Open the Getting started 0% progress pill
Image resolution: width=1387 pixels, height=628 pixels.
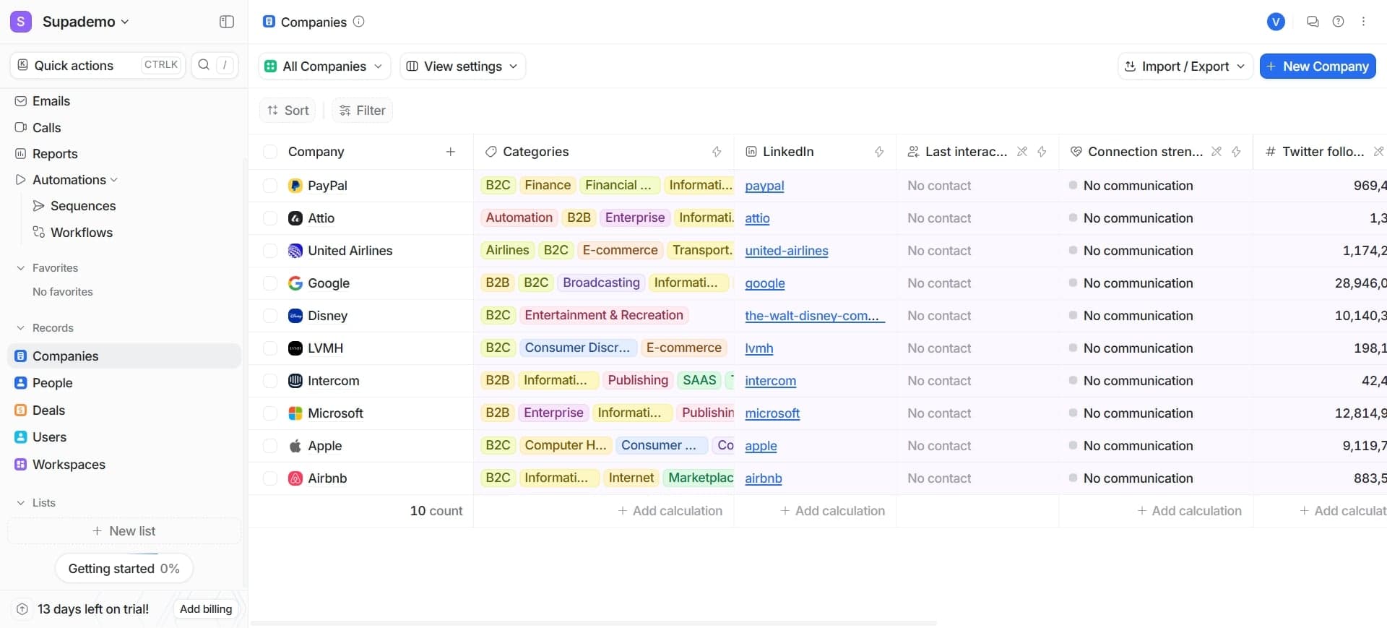pyautogui.click(x=124, y=569)
